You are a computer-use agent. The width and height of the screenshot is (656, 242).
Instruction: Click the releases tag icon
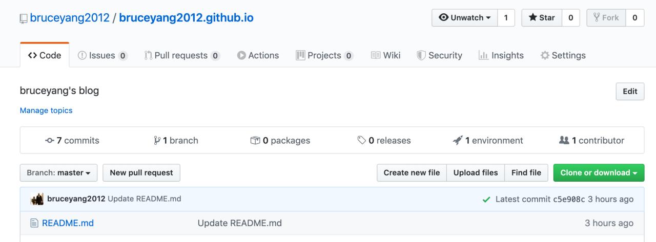(362, 140)
